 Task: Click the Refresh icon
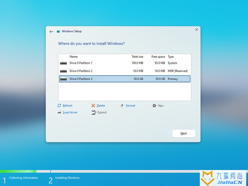(x=59, y=106)
